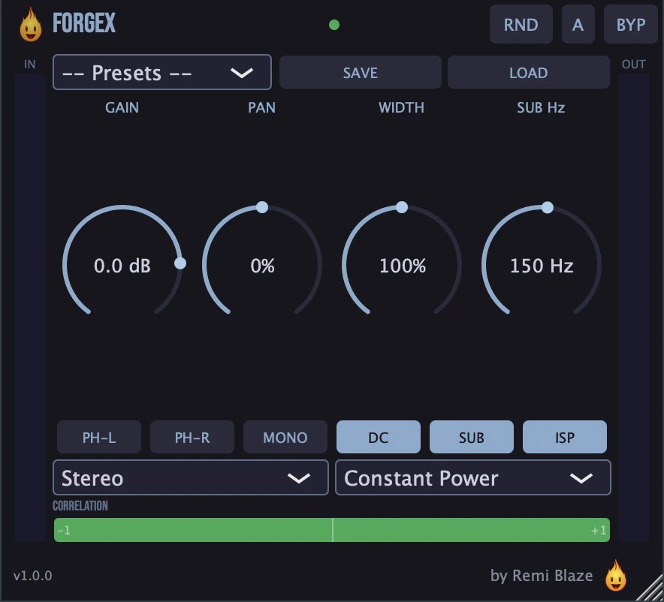Click the PAN label
The image size is (664, 602).
(x=261, y=107)
